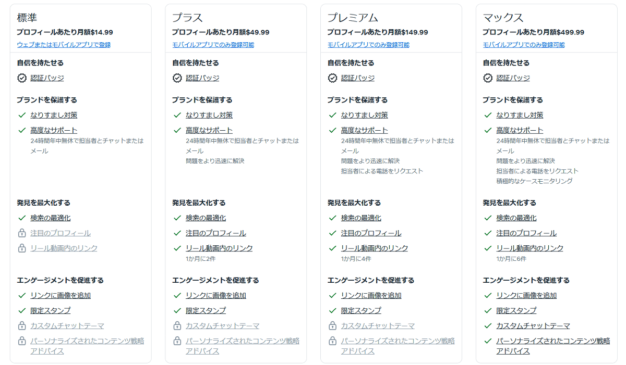The height and width of the screenshot is (365, 626).
Task: Click checkmark beside なりすまし対策 in プラス plan
Action: point(177,115)
